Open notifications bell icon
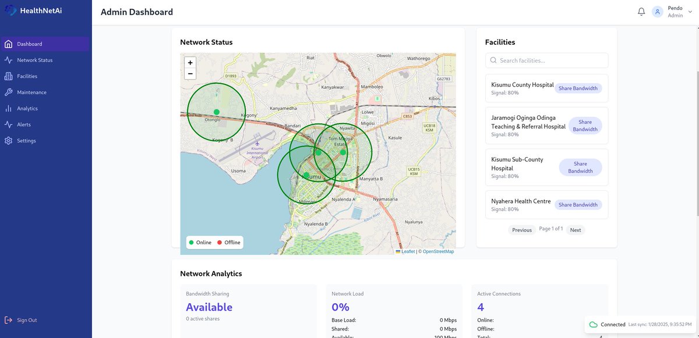 [641, 12]
